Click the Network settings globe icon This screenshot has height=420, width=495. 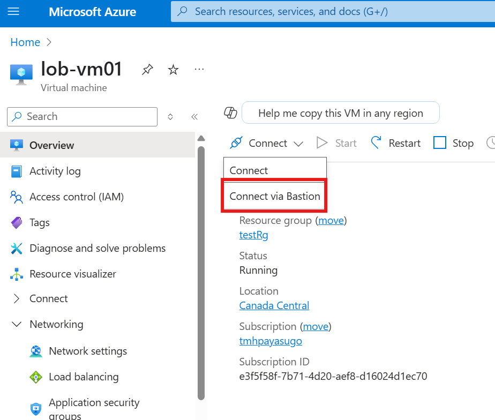pos(36,351)
